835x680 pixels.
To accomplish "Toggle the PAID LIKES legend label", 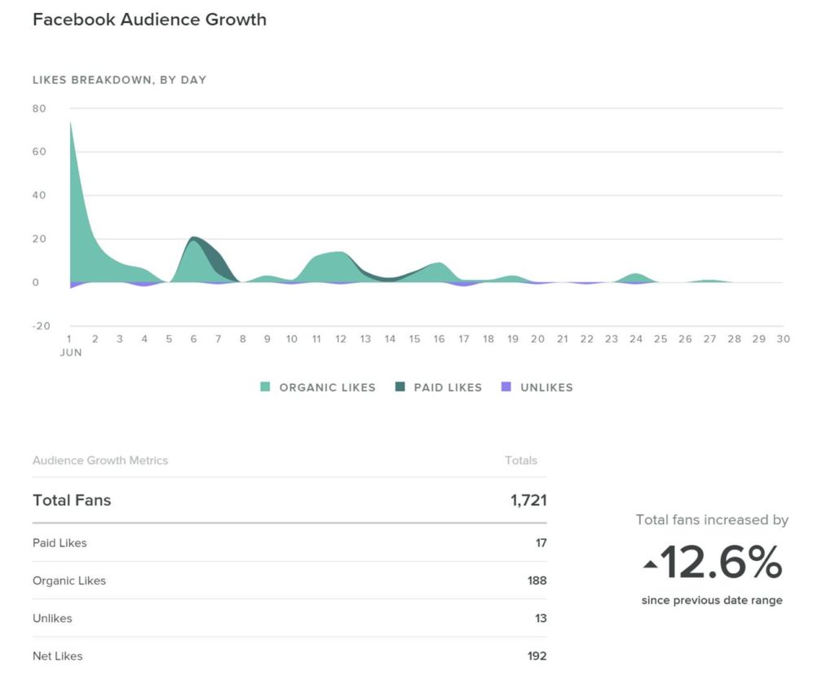I will [x=448, y=387].
